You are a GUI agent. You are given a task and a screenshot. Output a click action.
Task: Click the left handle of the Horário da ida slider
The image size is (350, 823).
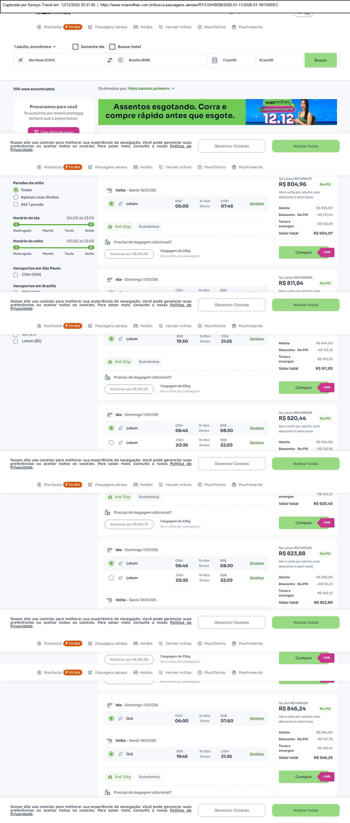coord(16,224)
